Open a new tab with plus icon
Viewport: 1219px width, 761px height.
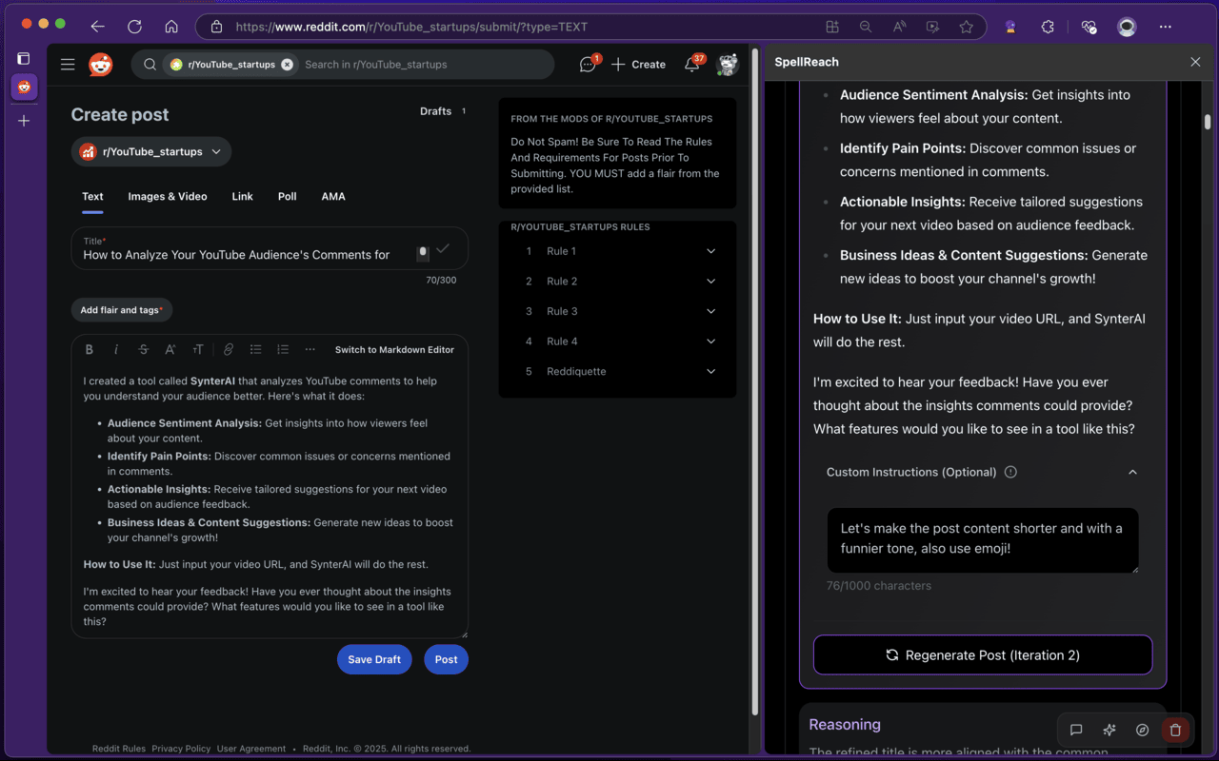coord(24,121)
